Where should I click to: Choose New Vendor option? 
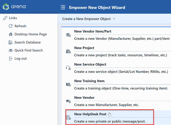[84, 98]
